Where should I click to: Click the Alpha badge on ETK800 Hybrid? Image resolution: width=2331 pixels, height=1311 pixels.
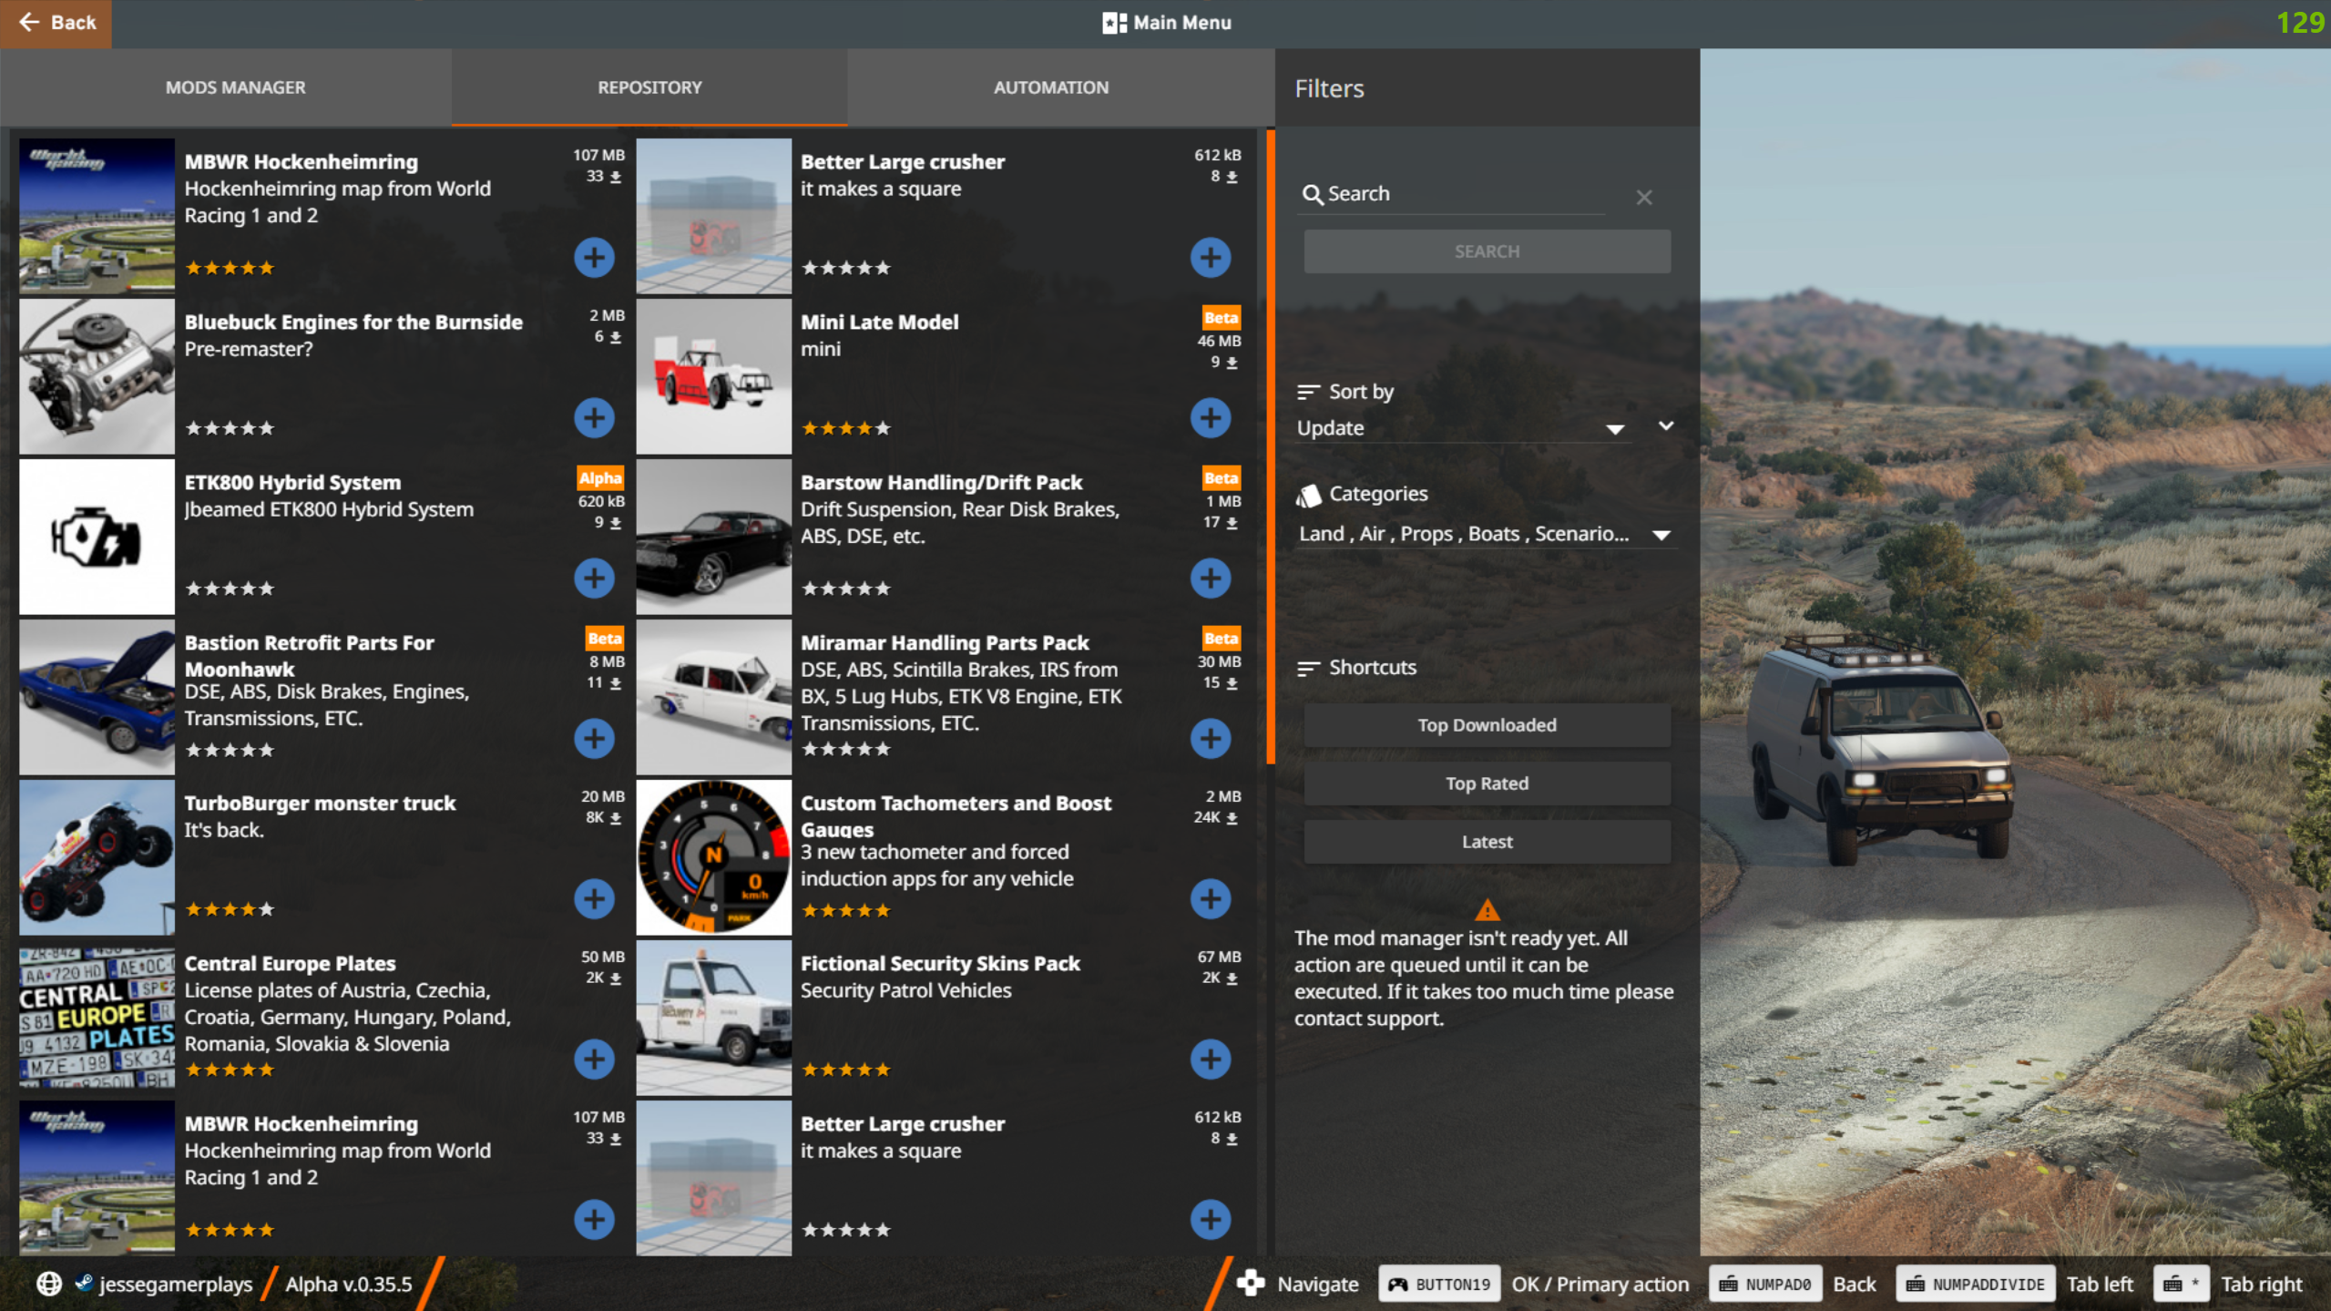(x=600, y=478)
